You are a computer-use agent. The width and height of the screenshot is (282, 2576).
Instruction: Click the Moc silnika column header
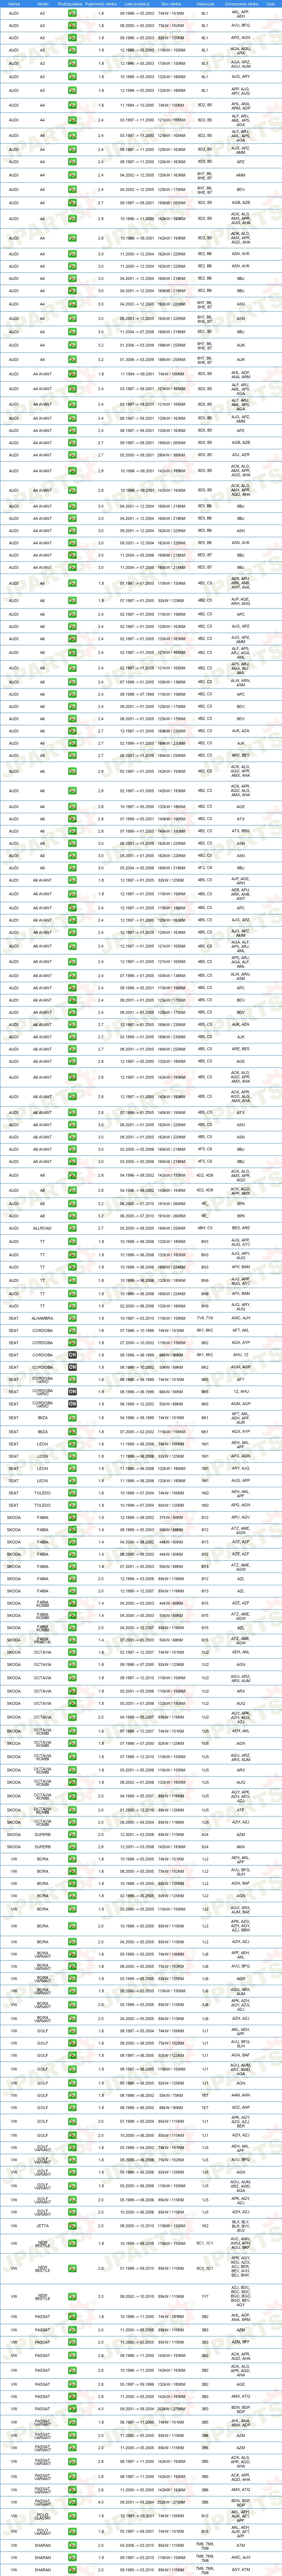pyautogui.click(x=171, y=4)
